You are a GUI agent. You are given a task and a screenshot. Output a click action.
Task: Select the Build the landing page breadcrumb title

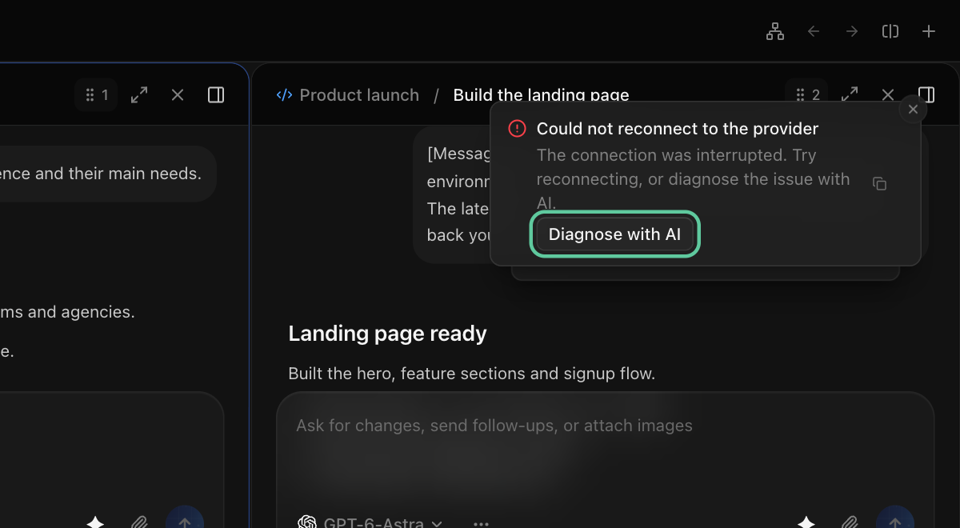coord(541,95)
